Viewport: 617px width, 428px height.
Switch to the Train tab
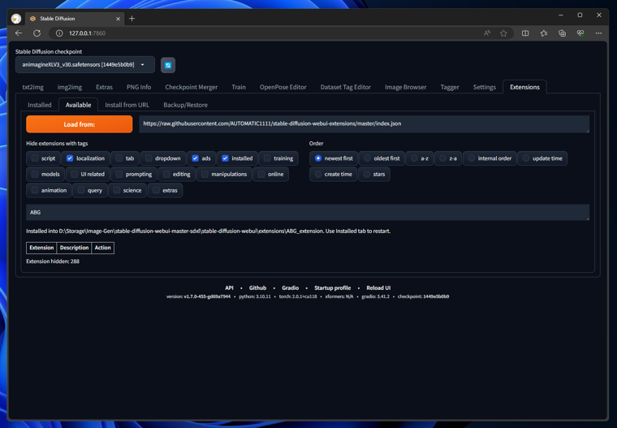[239, 87]
